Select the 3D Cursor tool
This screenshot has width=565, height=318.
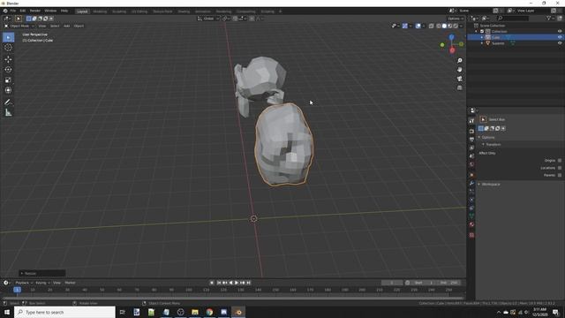(8, 48)
